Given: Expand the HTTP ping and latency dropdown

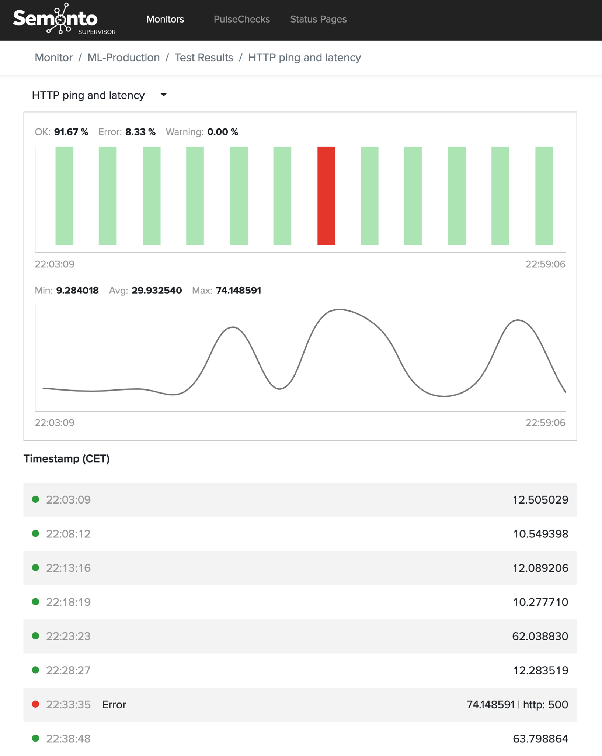Looking at the screenshot, I should coord(100,95).
